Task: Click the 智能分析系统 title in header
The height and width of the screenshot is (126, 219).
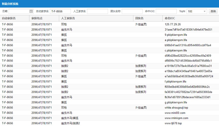Action: tap(10, 4)
